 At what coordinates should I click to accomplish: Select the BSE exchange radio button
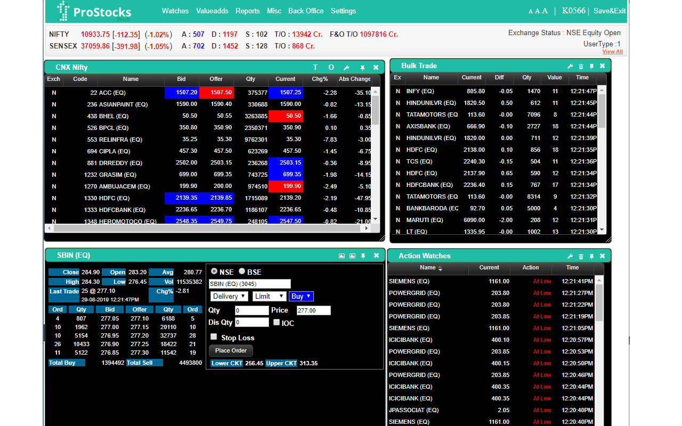click(x=242, y=271)
